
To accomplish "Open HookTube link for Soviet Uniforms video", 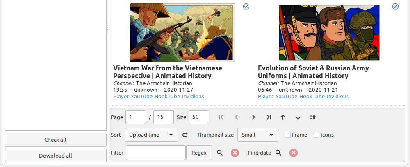I will click(x=312, y=97).
